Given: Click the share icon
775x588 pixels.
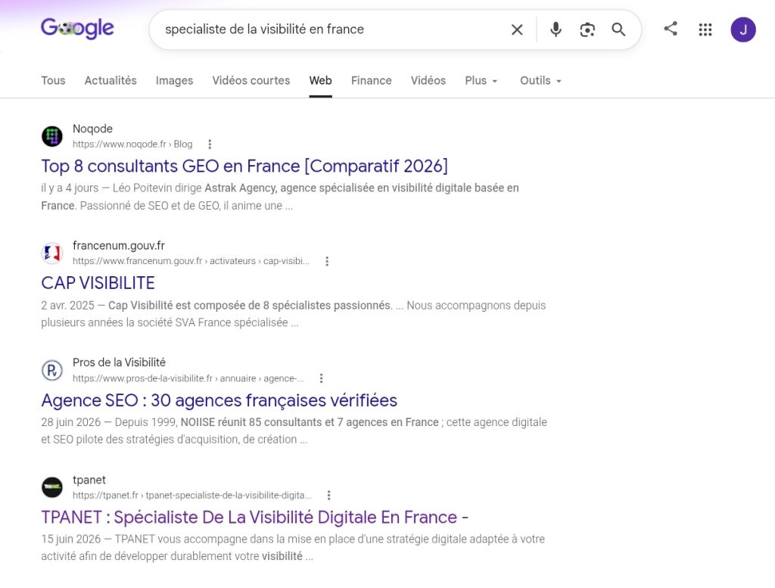Looking at the screenshot, I should point(671,29).
